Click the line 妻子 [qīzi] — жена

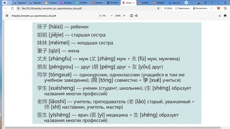(x=58, y=51)
